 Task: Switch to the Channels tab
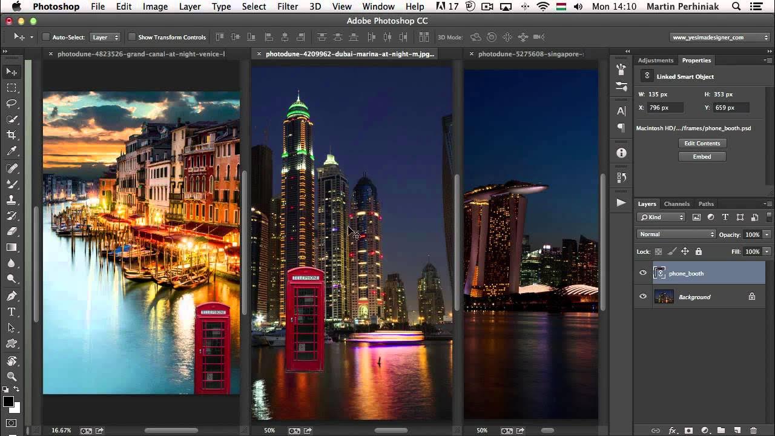[676, 203]
